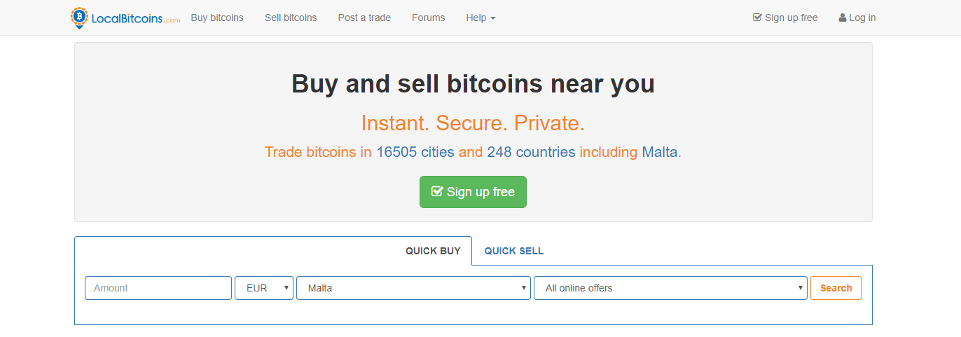Follow the 248 countries link
This screenshot has width=961, height=337.
[x=531, y=152]
